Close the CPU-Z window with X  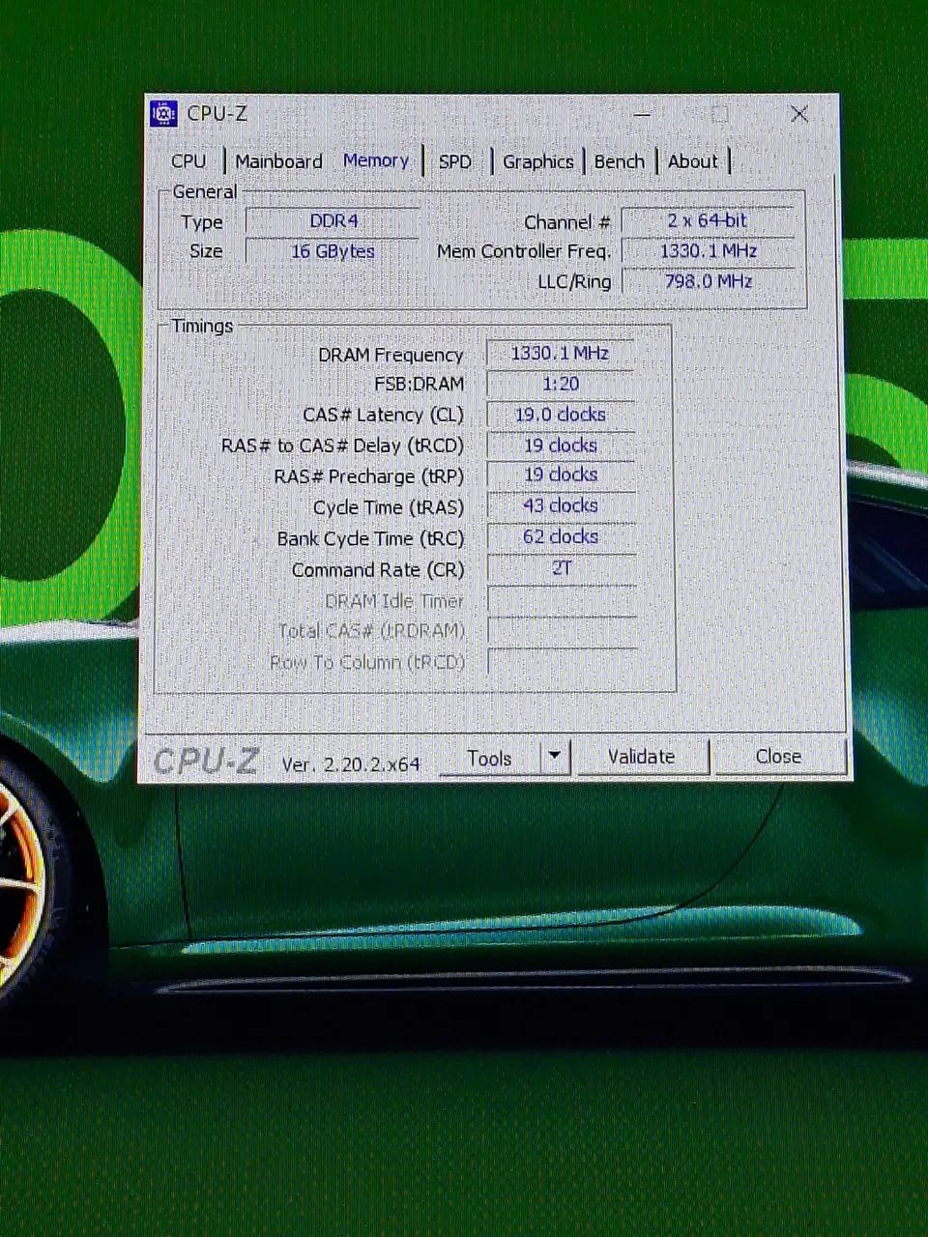(799, 114)
